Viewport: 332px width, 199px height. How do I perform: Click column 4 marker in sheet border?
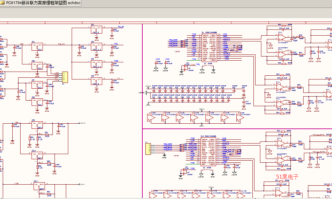pos(231,22)
